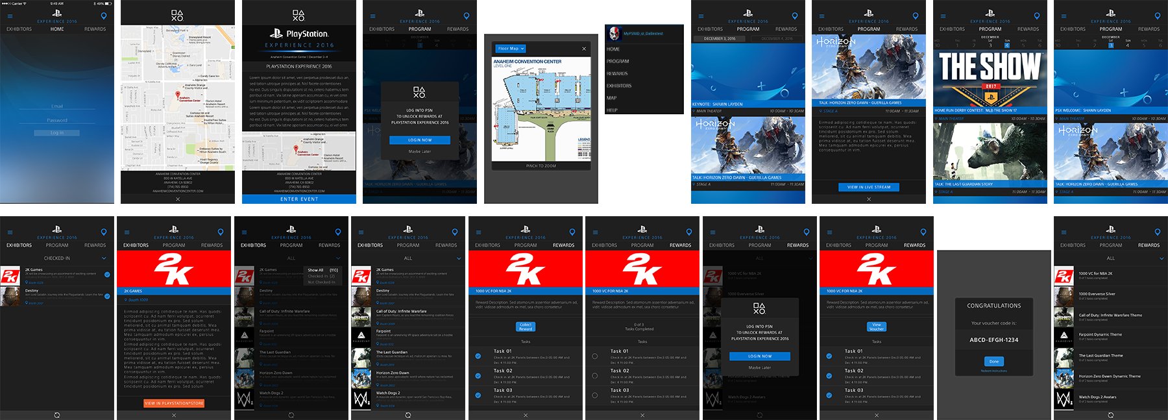1168x420 pixels.
Task: Click VIEW IN PLAYSTATION STORE button
Action: pos(174,403)
